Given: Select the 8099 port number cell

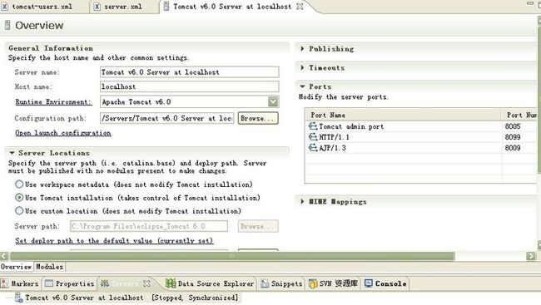Looking at the screenshot, I should pyautogui.click(x=513, y=137).
